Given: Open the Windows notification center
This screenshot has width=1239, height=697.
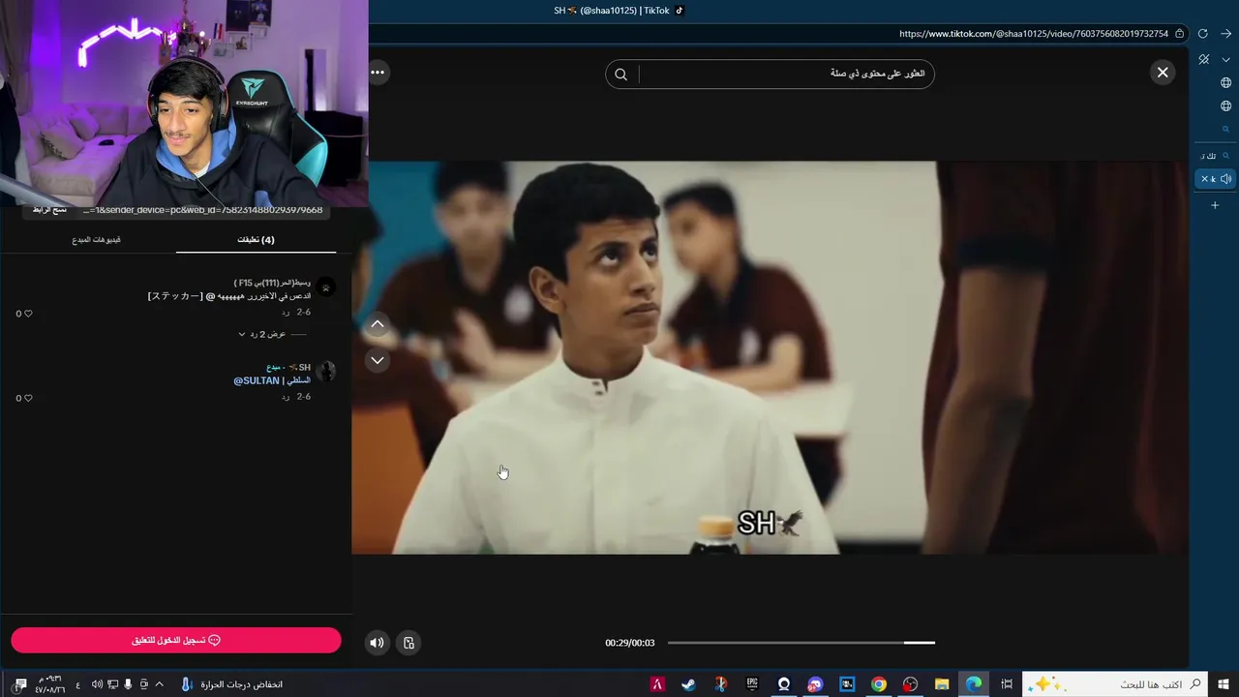Looking at the screenshot, I should [20, 684].
